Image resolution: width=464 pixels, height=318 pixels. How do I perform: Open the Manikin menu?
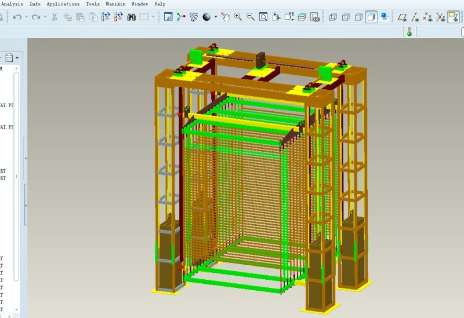(115, 3)
